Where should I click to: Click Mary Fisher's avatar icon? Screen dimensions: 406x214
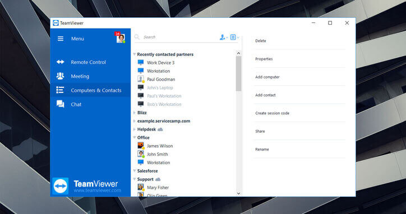141,187
